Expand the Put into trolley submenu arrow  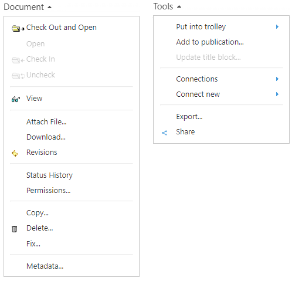[x=277, y=27]
